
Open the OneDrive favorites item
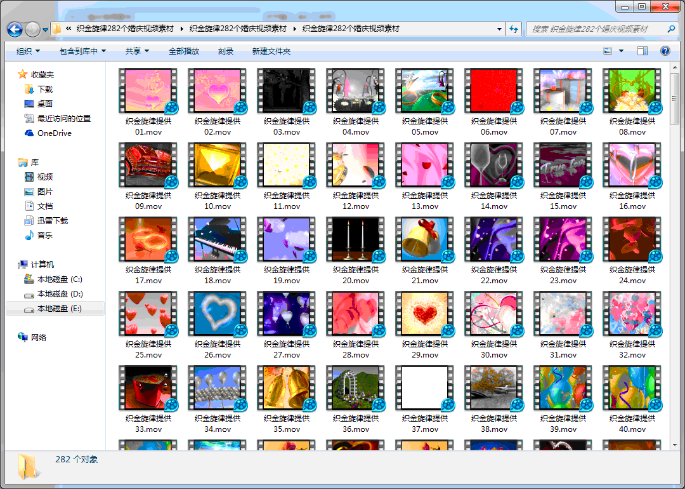pos(54,133)
